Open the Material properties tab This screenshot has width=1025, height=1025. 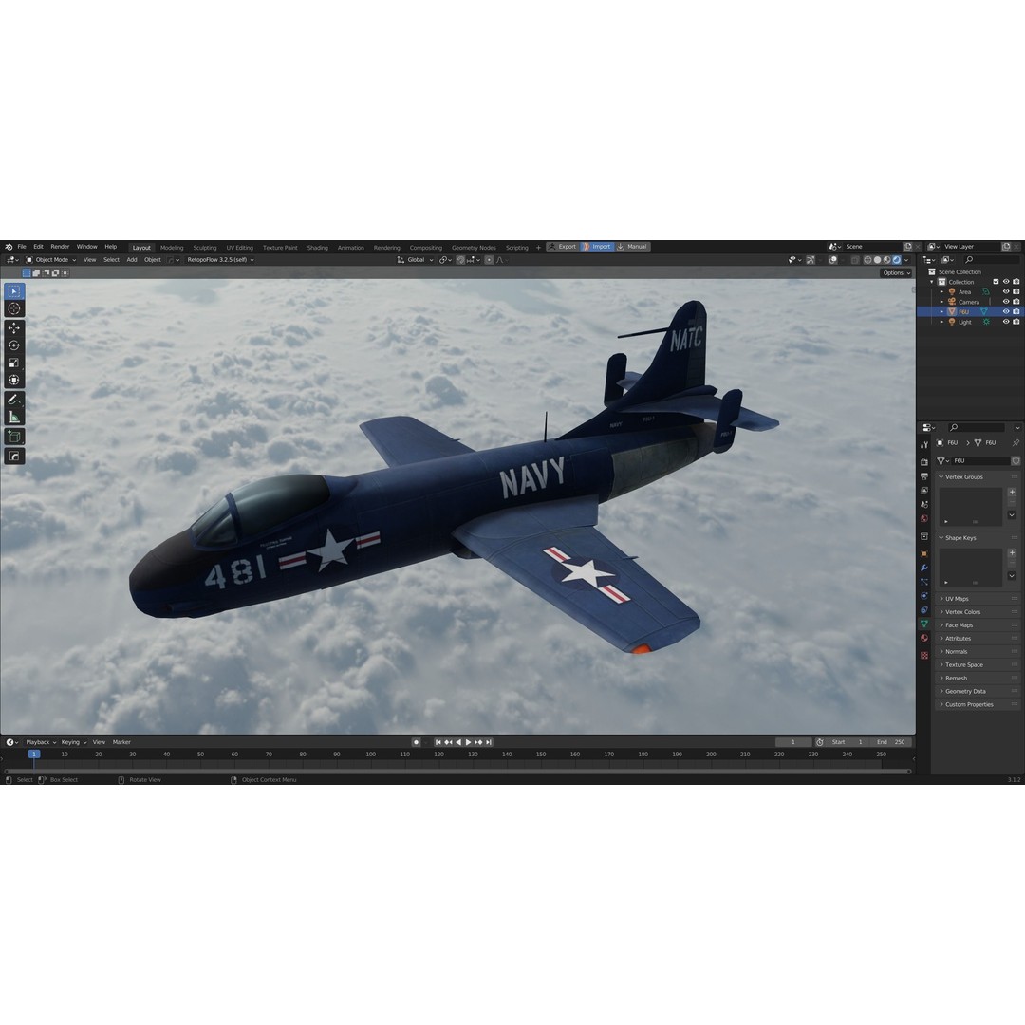tap(924, 638)
